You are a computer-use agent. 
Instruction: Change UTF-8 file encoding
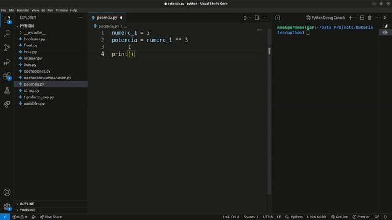[x=268, y=217]
